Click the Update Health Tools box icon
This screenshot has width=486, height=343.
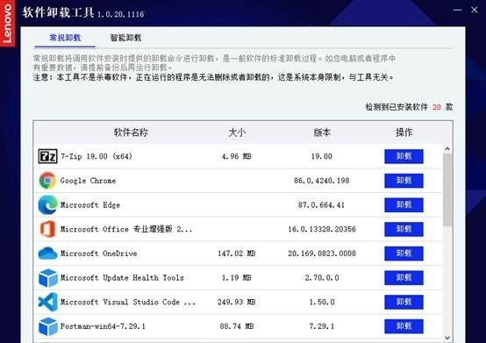click(48, 278)
